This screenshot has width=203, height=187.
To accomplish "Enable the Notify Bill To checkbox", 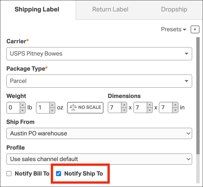I will [x=9, y=174].
